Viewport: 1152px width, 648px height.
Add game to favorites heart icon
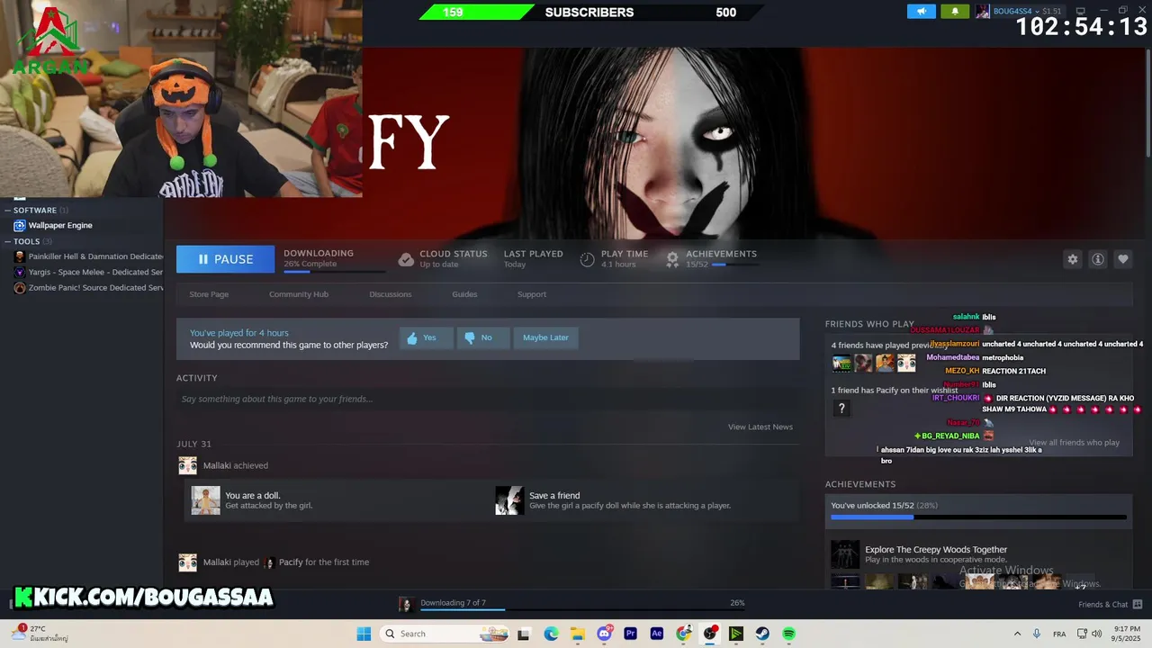tap(1123, 259)
